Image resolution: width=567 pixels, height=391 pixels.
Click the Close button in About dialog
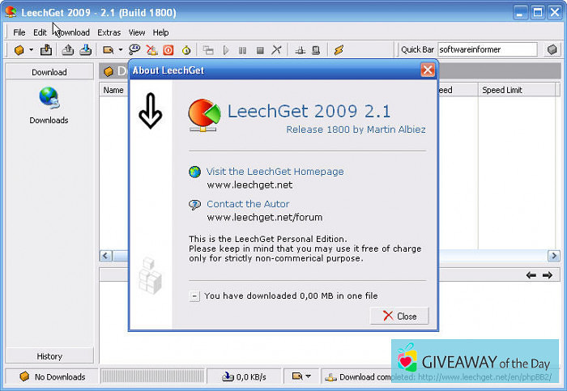pos(399,316)
